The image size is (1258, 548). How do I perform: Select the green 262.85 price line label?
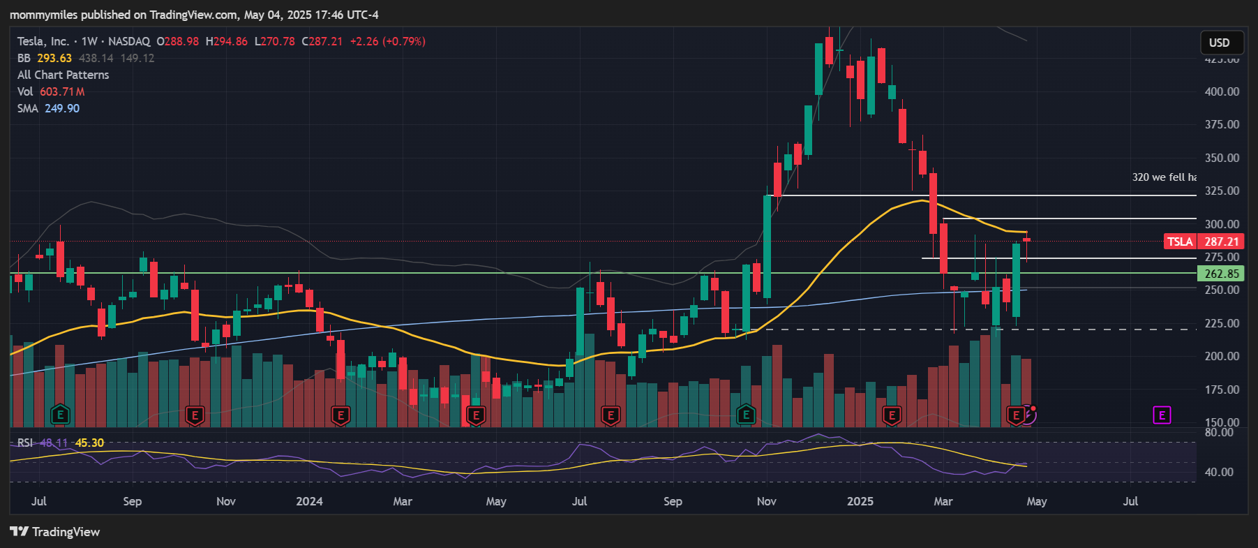[1221, 274]
